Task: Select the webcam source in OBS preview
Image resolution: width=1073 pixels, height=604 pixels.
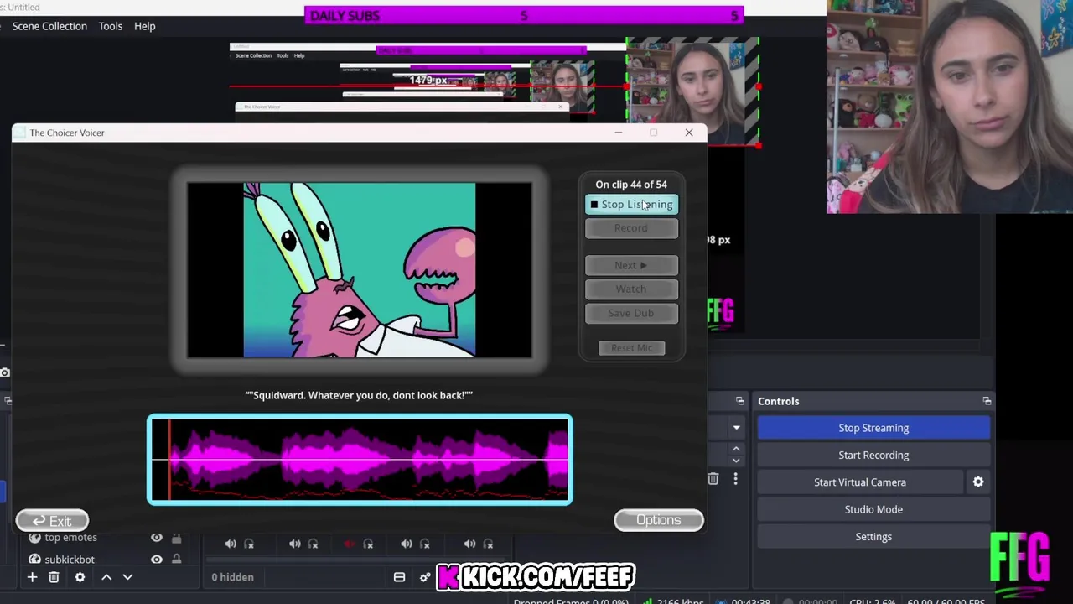Action: [x=692, y=91]
